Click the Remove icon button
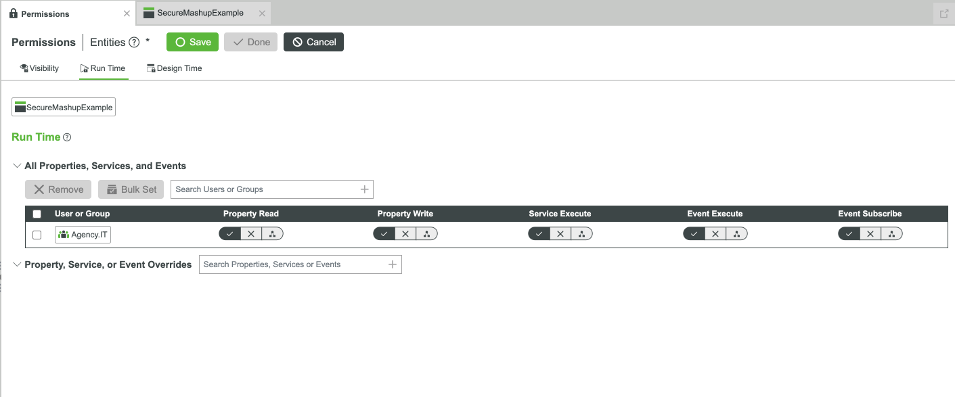This screenshot has height=397, width=955. pos(58,189)
